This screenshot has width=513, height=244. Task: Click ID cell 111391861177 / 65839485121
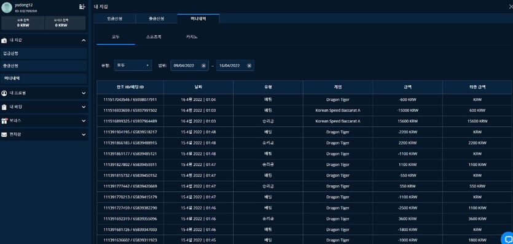(x=130, y=153)
